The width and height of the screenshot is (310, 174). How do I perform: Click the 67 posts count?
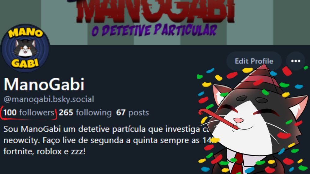coord(132,113)
